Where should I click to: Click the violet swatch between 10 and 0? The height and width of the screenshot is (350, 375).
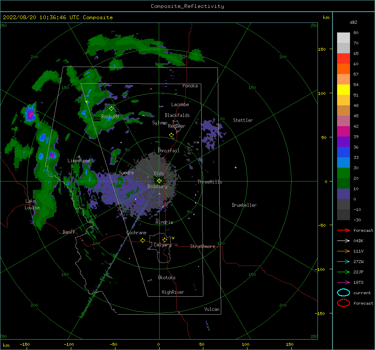343,194
